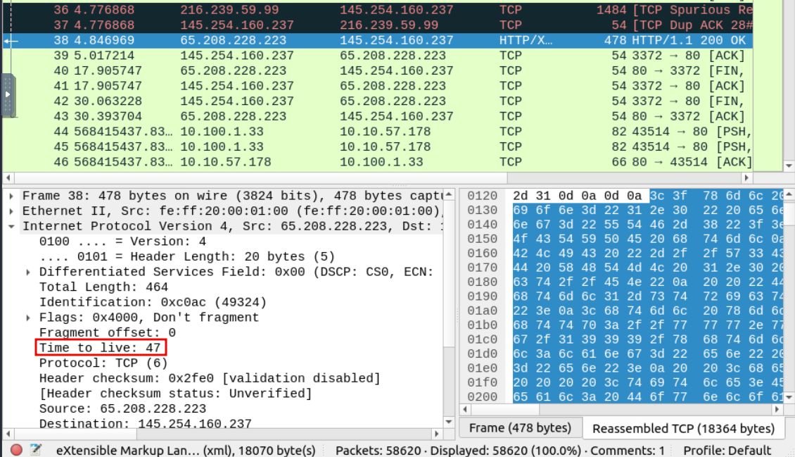Select the Total Length: 464 field

(103, 287)
